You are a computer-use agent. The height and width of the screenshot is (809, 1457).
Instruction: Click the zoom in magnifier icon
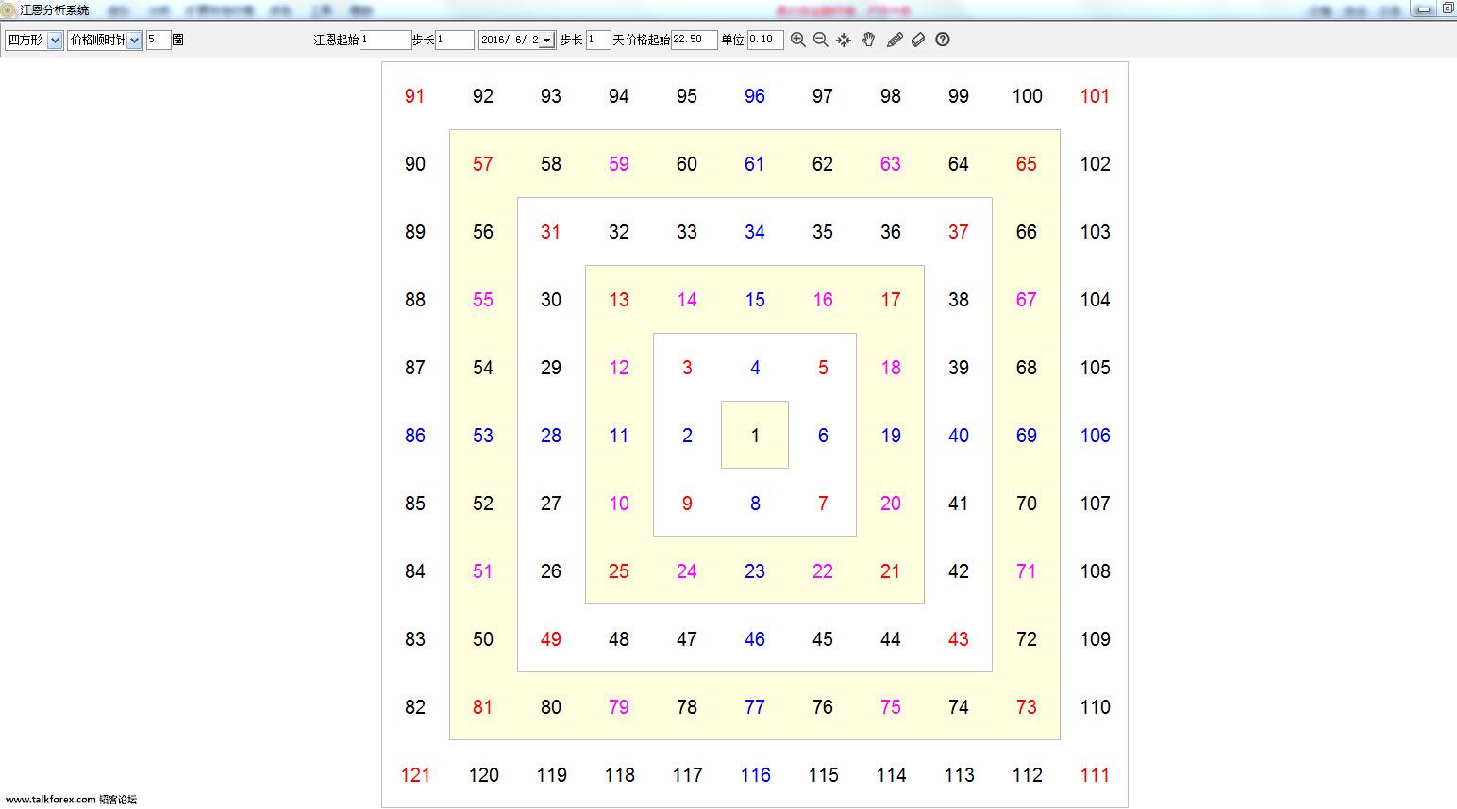coord(798,40)
